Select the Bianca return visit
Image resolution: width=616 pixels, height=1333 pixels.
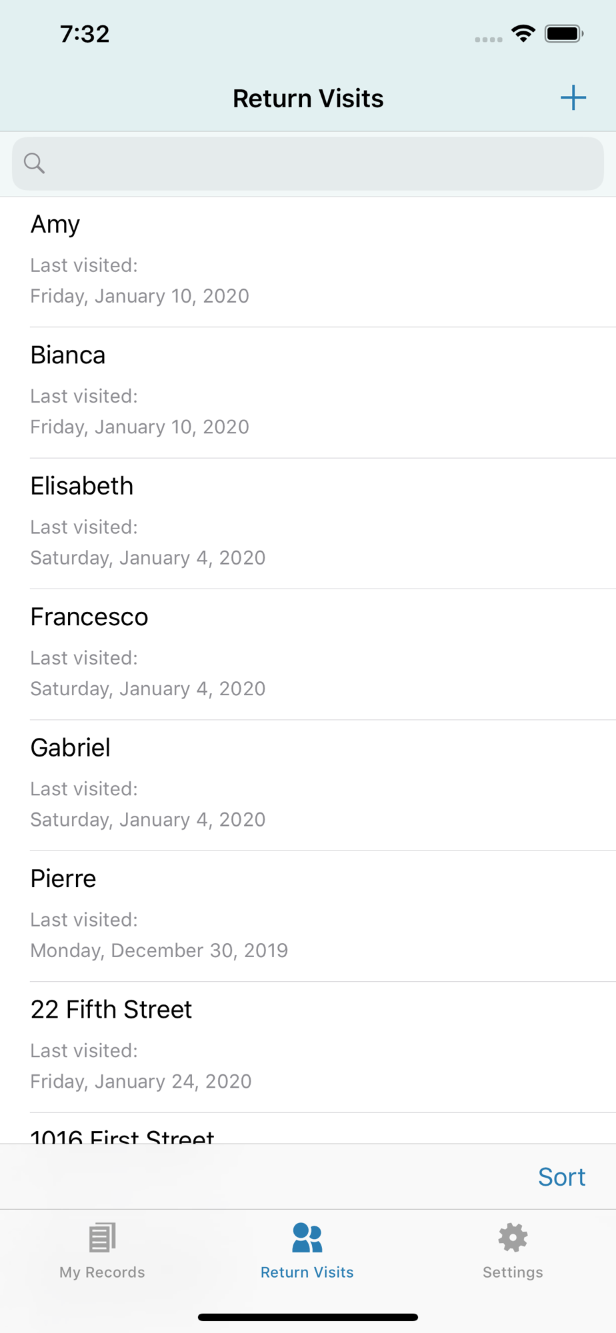pos(308,392)
